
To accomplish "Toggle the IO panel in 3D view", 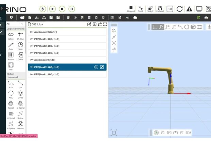I will [x=163, y=133].
